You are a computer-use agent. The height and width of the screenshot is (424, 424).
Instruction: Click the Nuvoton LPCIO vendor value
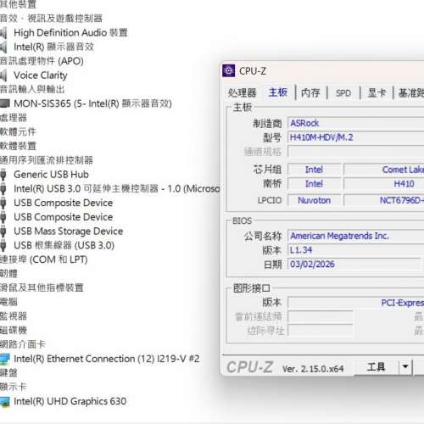click(x=315, y=200)
